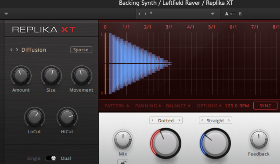Click the 2/1 marker on delay display

pos(147,27)
